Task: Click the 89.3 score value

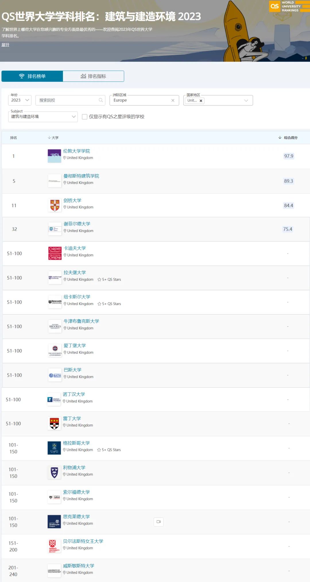Action: tap(288, 181)
